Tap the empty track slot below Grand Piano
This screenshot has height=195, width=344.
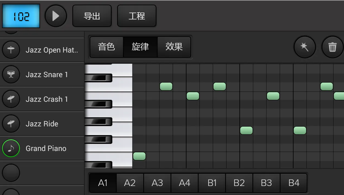pos(11,173)
